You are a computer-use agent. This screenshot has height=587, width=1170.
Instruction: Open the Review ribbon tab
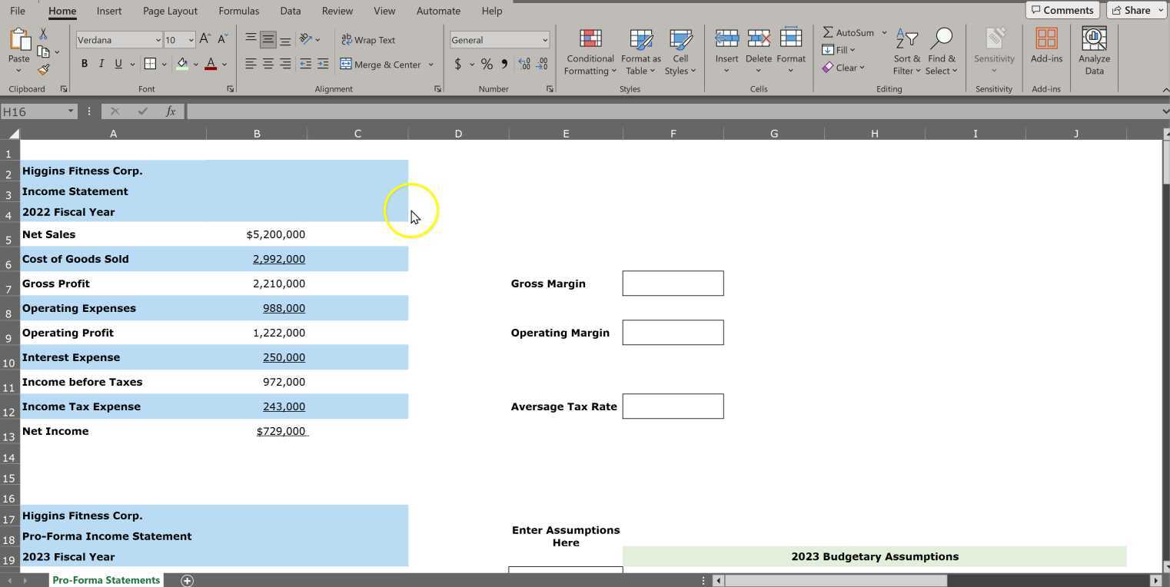337,11
